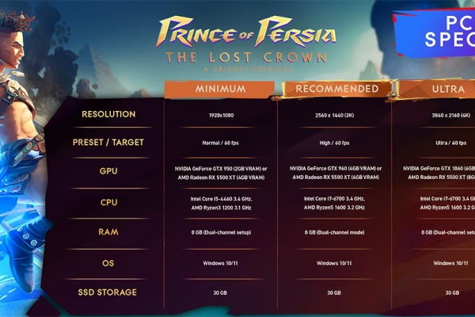
Task: Click the SSD STORAGE row label
Action: click(x=107, y=292)
